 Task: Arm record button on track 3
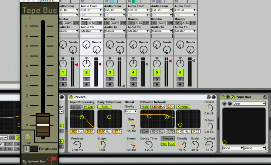click(x=110, y=85)
